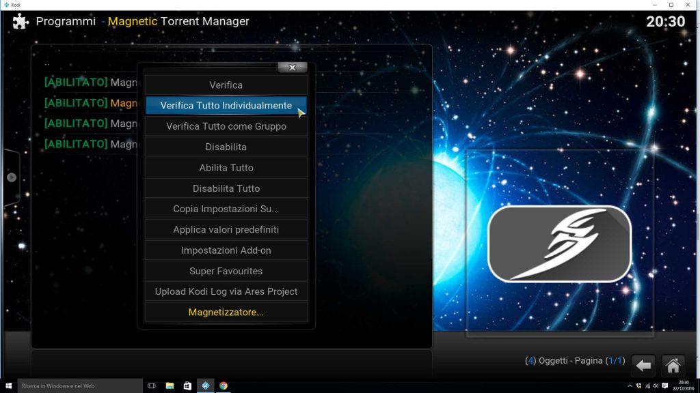Image resolution: width=700 pixels, height=393 pixels.
Task: Open network icon in system tray
Action: (647, 386)
